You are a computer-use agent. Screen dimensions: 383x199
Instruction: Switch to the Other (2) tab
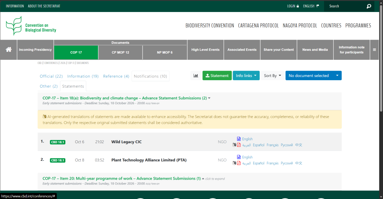coord(49,86)
